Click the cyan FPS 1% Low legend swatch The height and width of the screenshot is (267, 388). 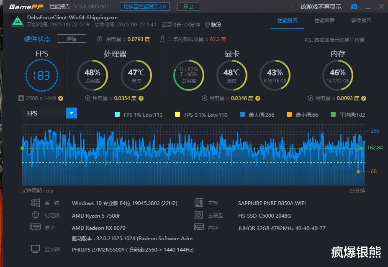(x=117, y=114)
